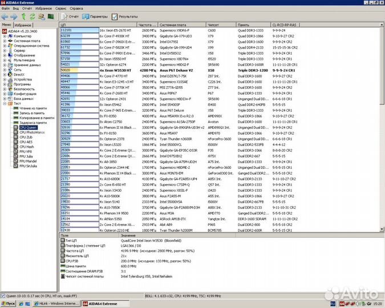Open the Вид menu

tap(16, 9)
